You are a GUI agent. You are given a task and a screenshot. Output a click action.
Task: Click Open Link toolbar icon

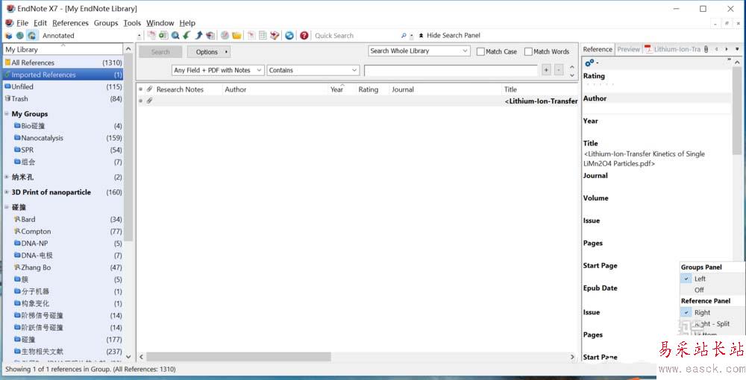click(x=225, y=35)
